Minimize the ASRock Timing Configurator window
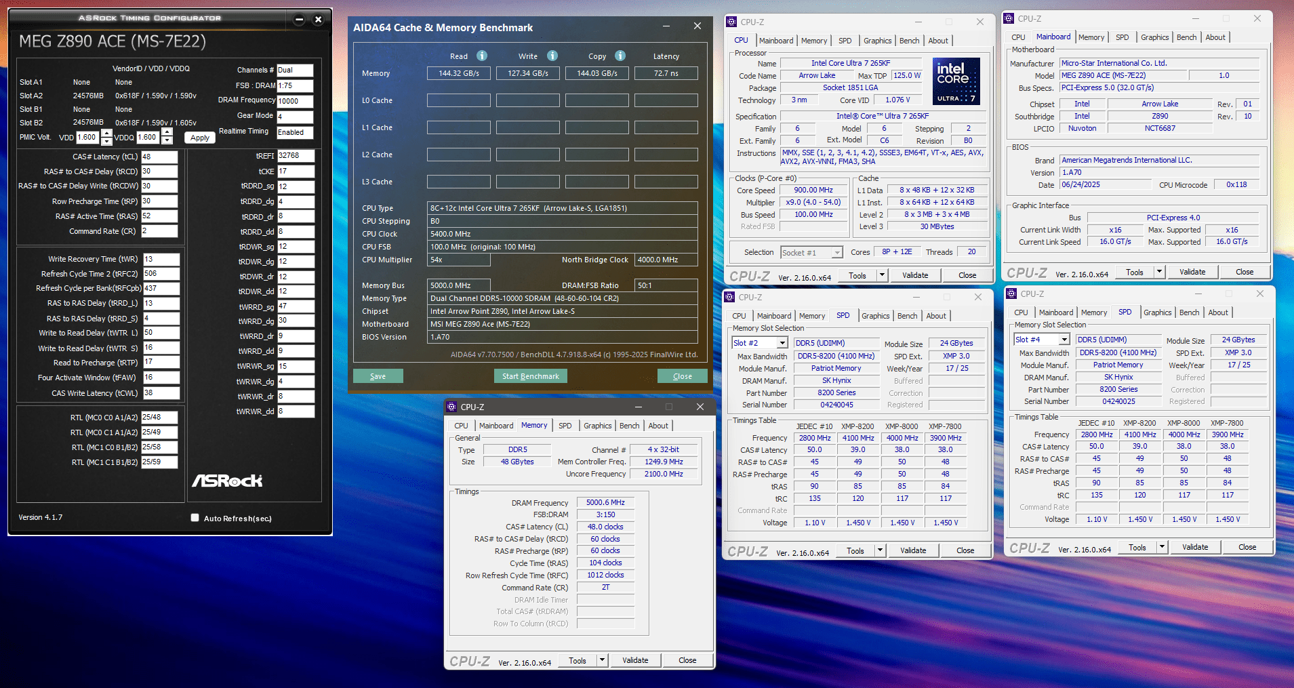1294x688 pixels. 300,19
